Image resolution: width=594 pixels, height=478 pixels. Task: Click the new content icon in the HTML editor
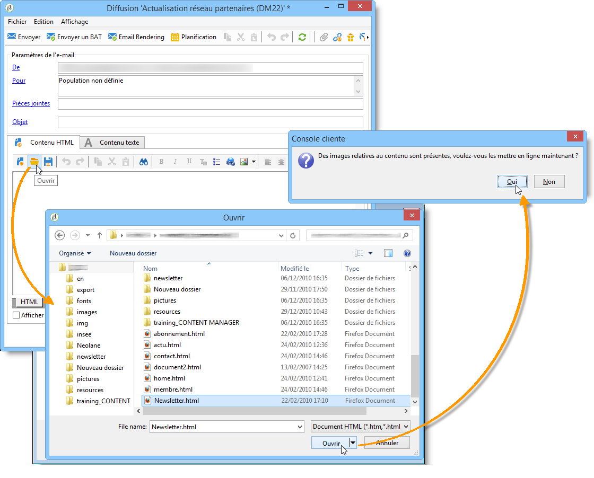tap(21, 162)
